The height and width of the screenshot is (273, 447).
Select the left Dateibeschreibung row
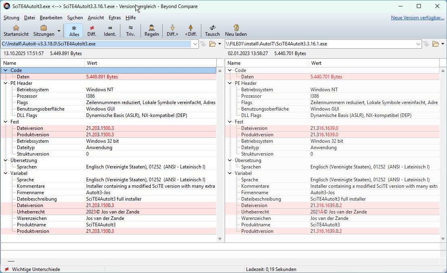click(37, 199)
